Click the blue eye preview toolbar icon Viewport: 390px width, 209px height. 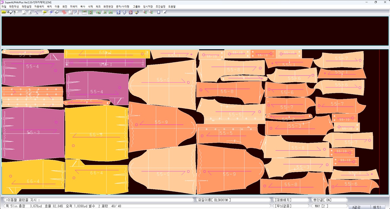(x=50, y=12)
